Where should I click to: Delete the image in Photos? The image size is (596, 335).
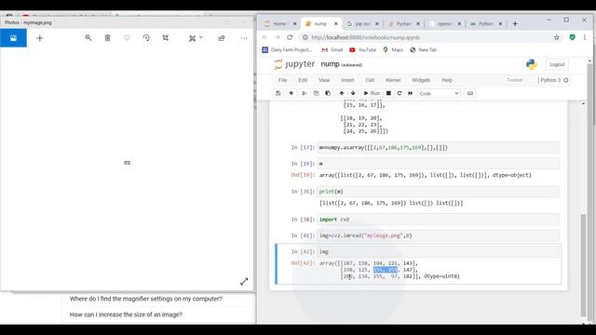(x=108, y=38)
